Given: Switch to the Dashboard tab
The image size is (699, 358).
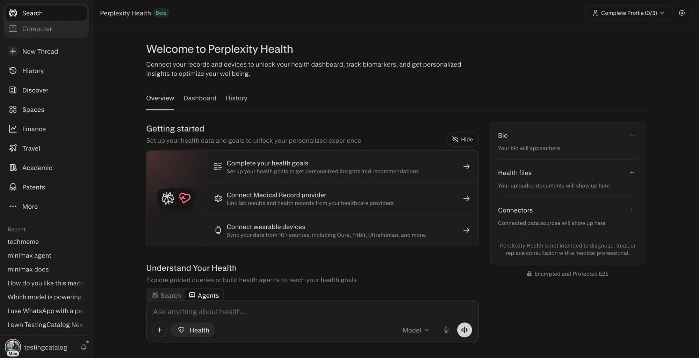Looking at the screenshot, I should (x=200, y=98).
